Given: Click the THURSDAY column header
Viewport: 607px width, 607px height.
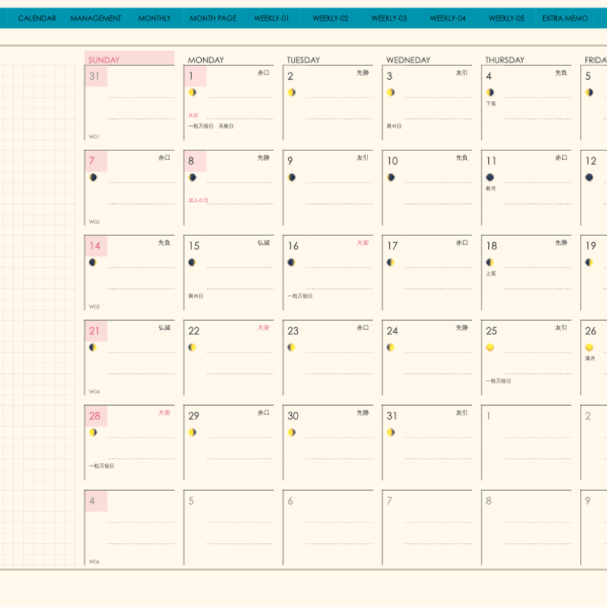Looking at the screenshot, I should coord(505,60).
